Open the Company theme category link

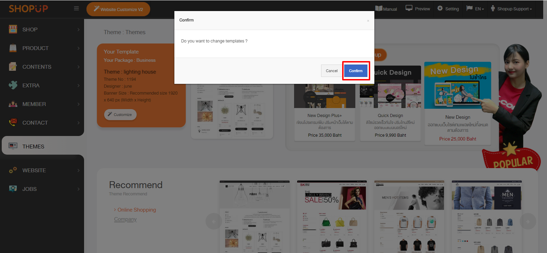125,219
